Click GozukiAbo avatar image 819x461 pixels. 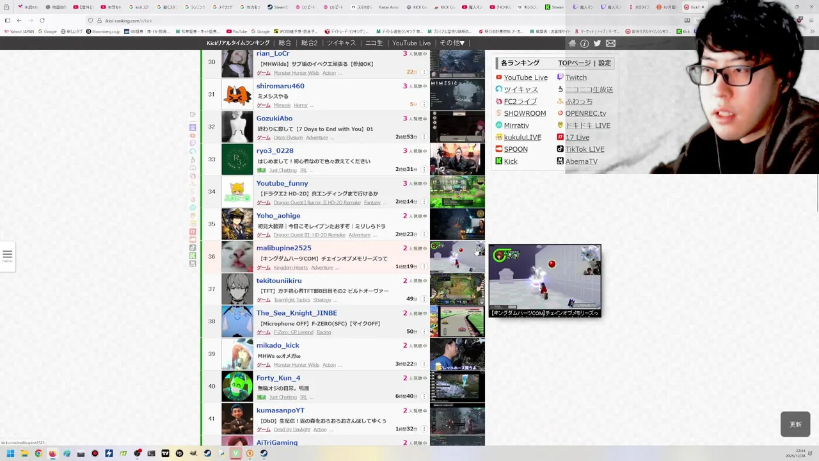coord(237,127)
